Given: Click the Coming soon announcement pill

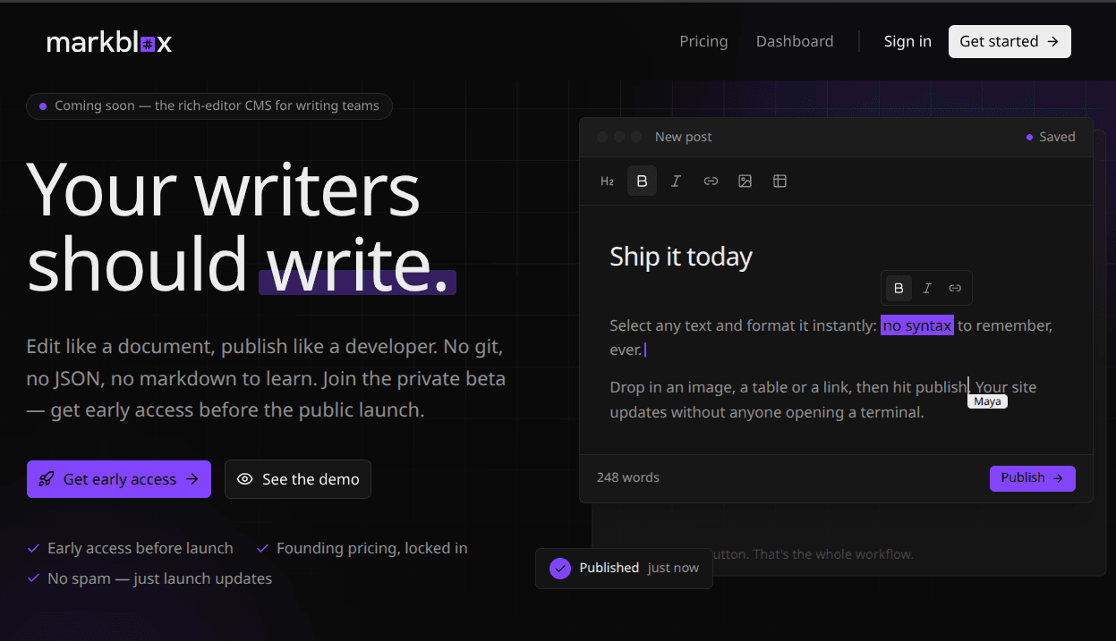Looking at the screenshot, I should tap(209, 106).
